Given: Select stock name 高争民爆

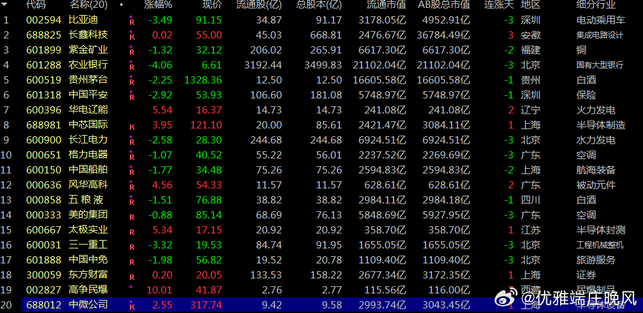Looking at the screenshot, I should [x=88, y=290].
